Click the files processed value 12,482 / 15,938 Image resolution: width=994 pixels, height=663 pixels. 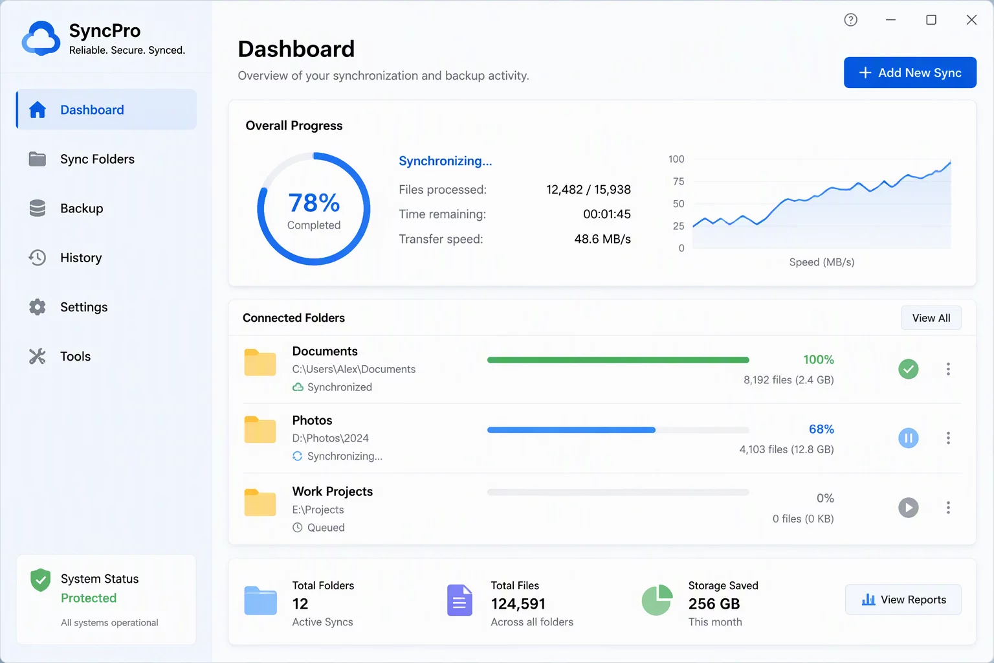588,190
